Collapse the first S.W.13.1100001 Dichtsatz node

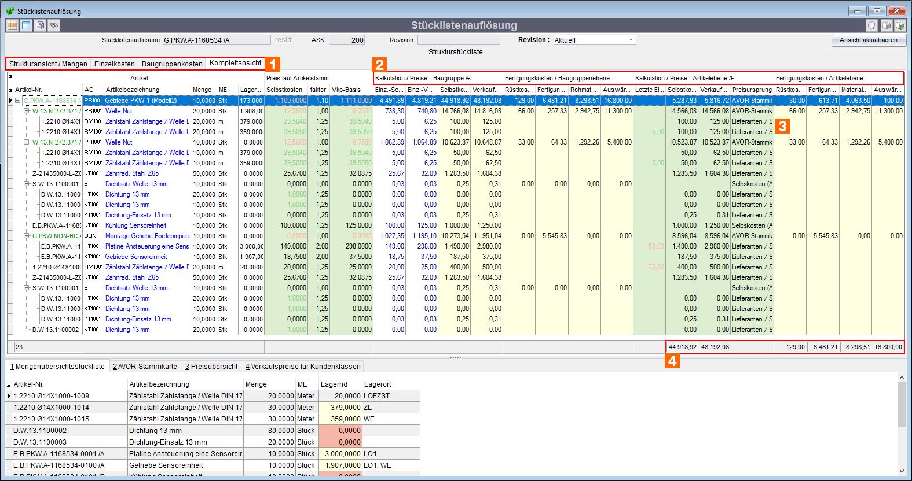26,184
